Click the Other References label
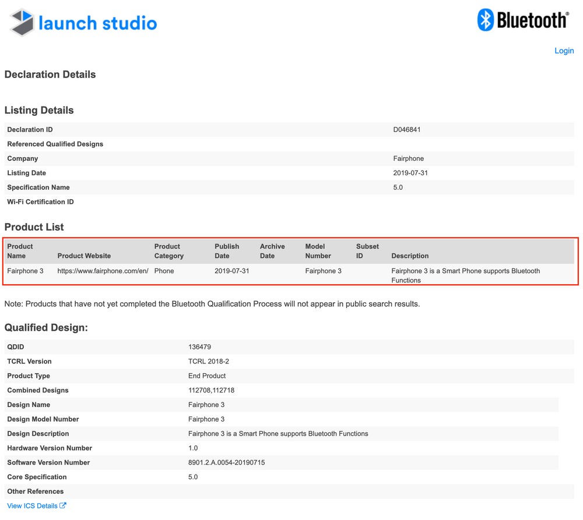This screenshot has width=583, height=520. point(36,492)
